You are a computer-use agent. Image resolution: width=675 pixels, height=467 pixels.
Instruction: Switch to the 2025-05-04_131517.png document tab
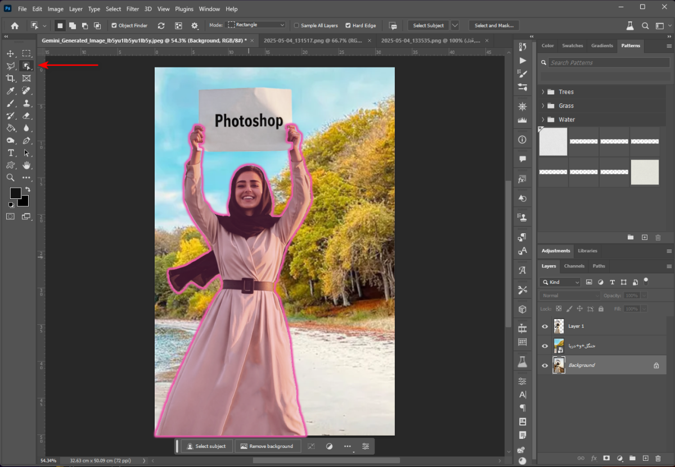click(312, 40)
